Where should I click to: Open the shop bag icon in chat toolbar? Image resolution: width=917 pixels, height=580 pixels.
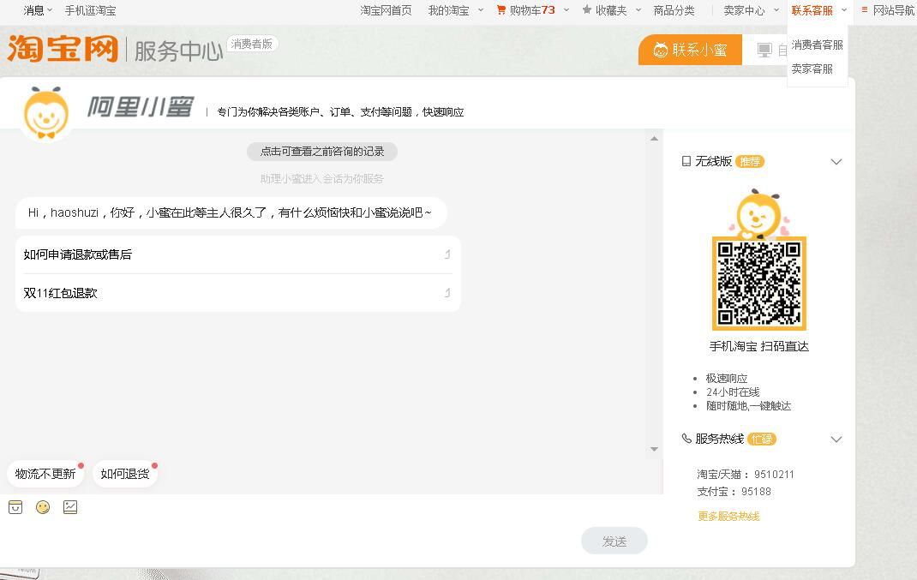[15, 507]
